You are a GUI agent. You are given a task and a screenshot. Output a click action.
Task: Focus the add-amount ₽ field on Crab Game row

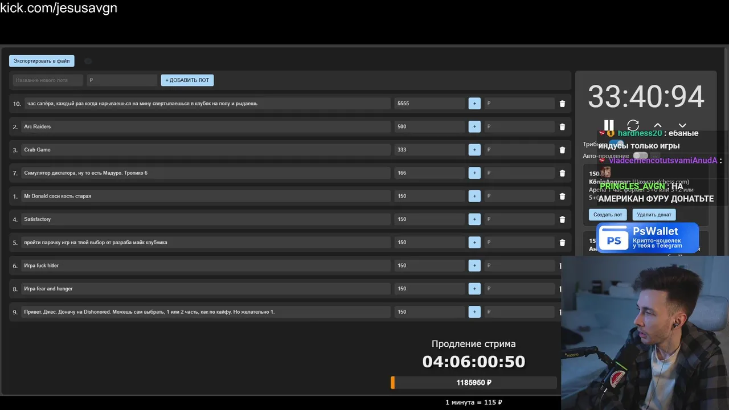pyautogui.click(x=519, y=150)
